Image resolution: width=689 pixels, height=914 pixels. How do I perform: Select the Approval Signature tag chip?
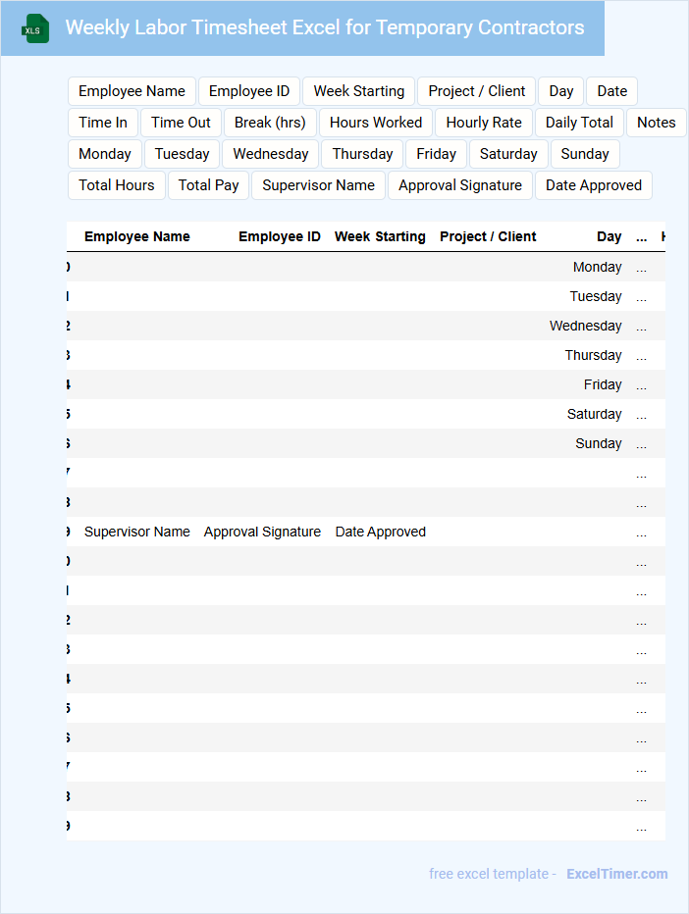click(460, 185)
